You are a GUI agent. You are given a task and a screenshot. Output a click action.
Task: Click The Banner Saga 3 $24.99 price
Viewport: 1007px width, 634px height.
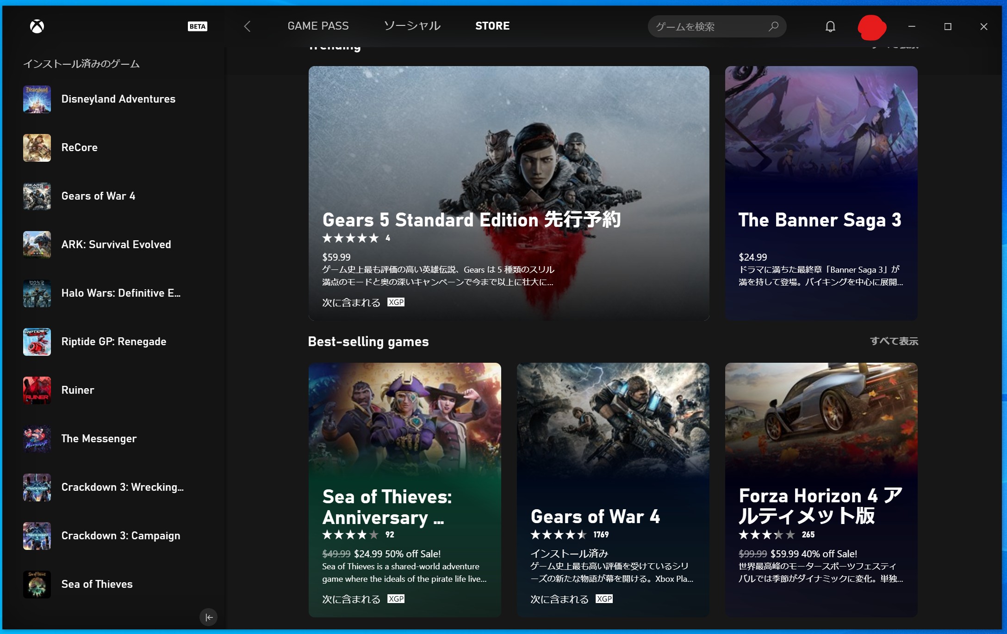click(753, 257)
